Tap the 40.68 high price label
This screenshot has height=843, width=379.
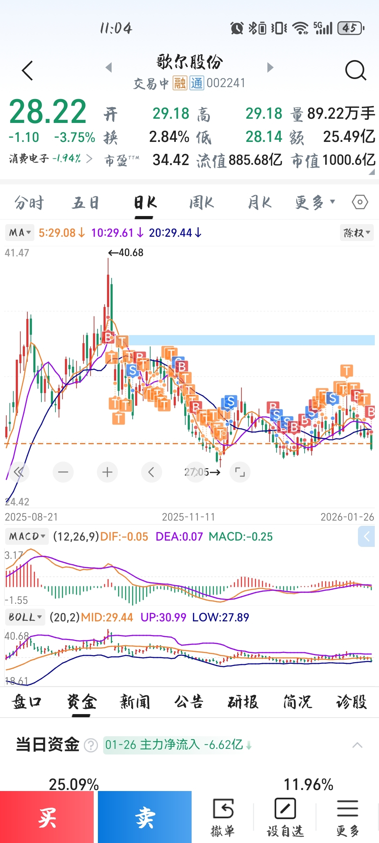tap(126, 253)
